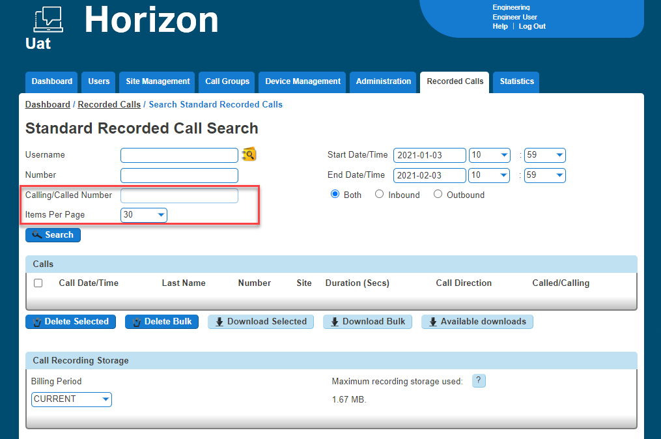661x439 pixels.
Task: Open the Administration tab
Action: coord(383,82)
